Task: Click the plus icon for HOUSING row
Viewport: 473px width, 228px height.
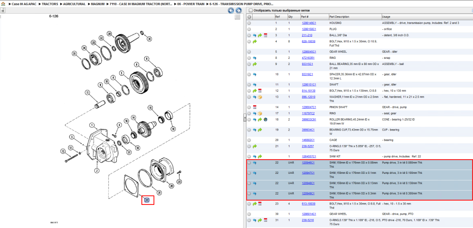Action: [x=249, y=23]
